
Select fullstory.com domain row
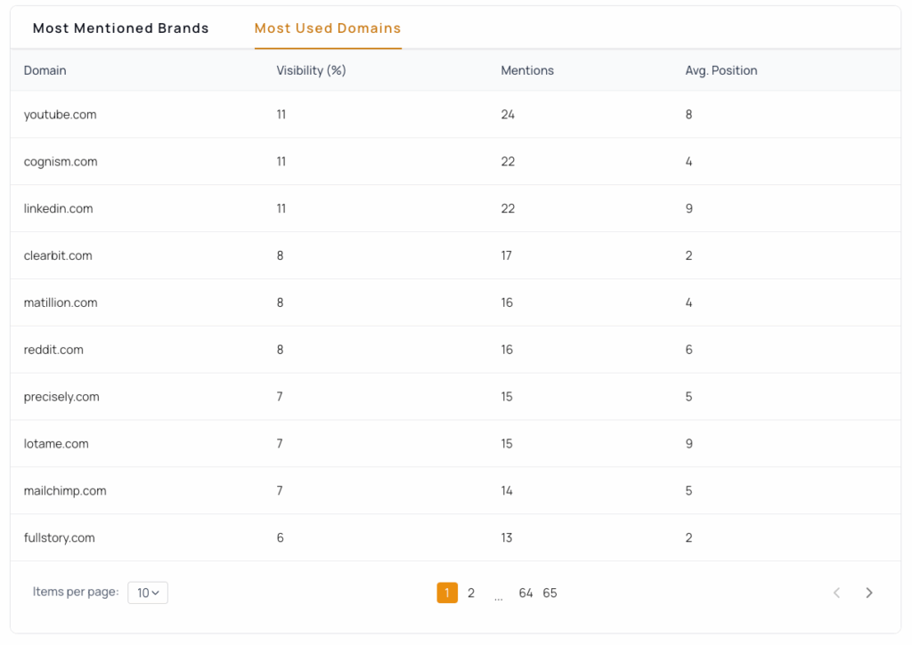click(455, 538)
